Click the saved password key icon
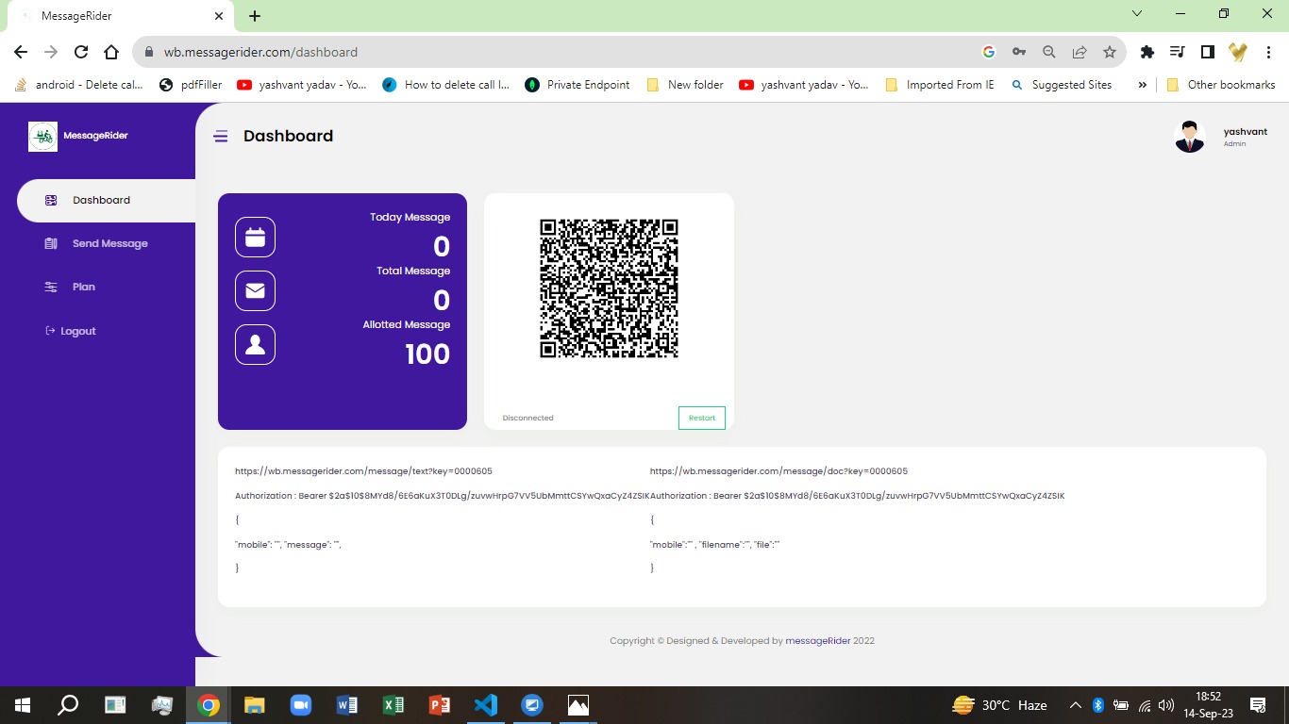1289x724 pixels. coord(1019,52)
